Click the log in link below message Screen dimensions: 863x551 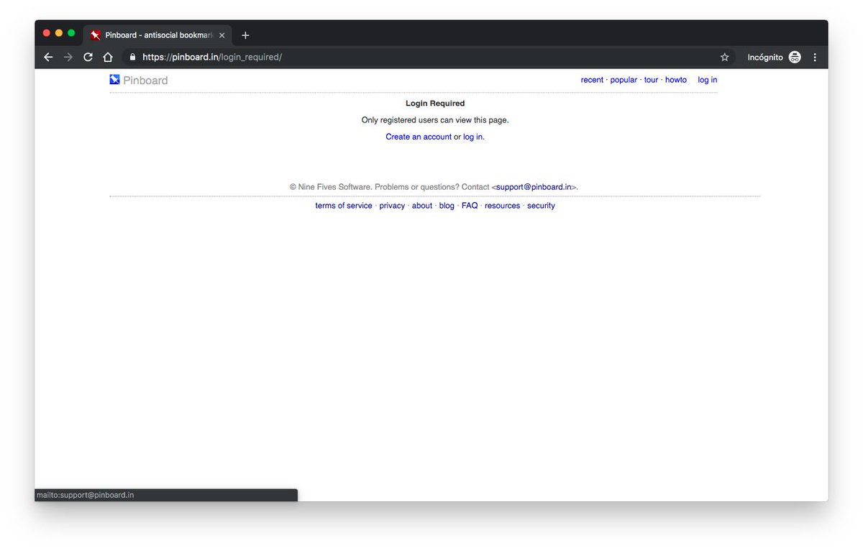click(472, 137)
